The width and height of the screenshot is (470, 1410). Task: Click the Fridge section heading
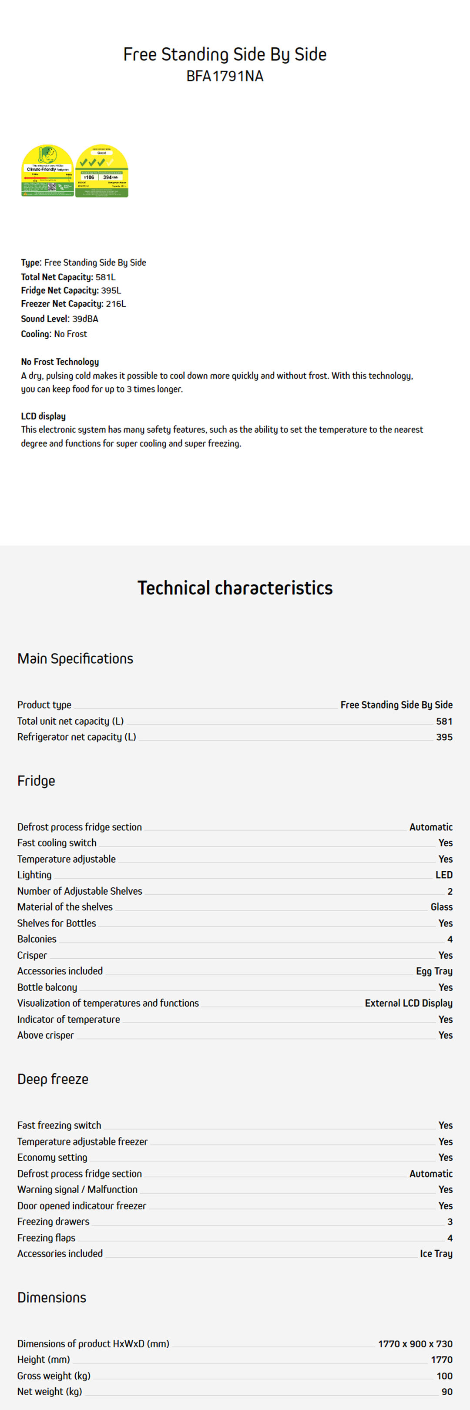[36, 781]
